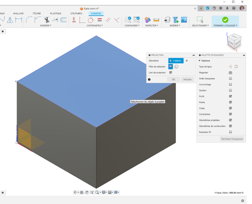The height and width of the screenshot is (204, 252).
Task: Open a new design tab with plus
Action: [x=201, y=8]
